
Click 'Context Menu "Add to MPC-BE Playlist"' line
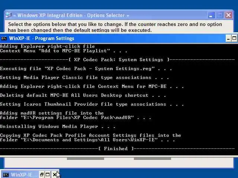(x=64, y=51)
